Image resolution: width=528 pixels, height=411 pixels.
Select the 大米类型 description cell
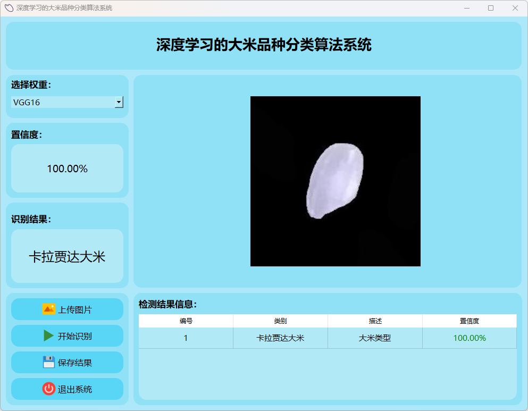[375, 338]
